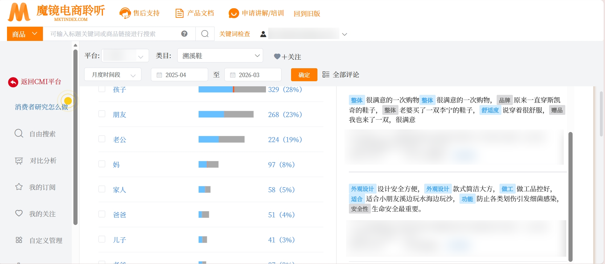Click the 家人 keyword link
This screenshot has height=264, width=605.
click(x=119, y=190)
